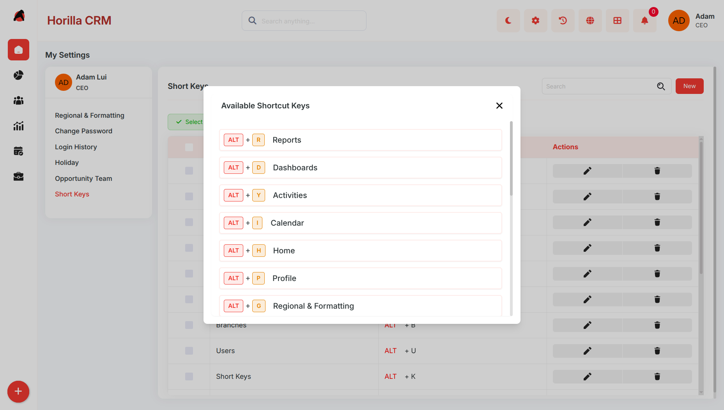The height and width of the screenshot is (410, 724).
Task: Open recent history clock icon
Action: pyautogui.click(x=563, y=21)
